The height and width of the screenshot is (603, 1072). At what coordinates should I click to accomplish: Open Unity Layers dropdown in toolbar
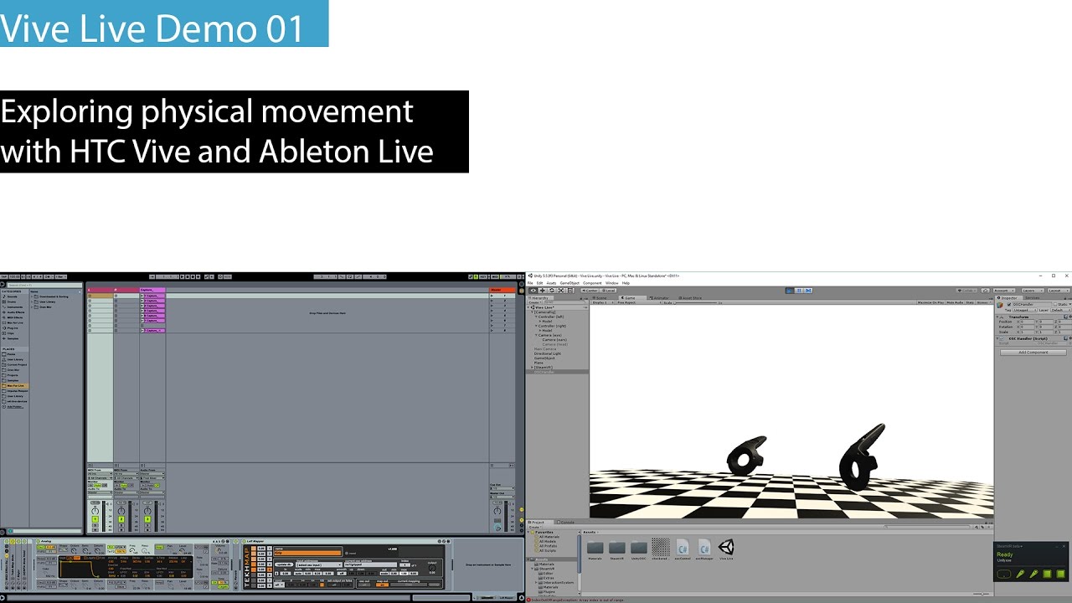click(1033, 291)
